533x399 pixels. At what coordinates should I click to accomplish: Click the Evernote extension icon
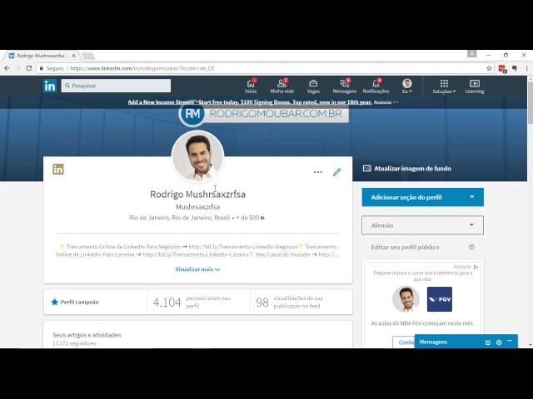(x=515, y=68)
